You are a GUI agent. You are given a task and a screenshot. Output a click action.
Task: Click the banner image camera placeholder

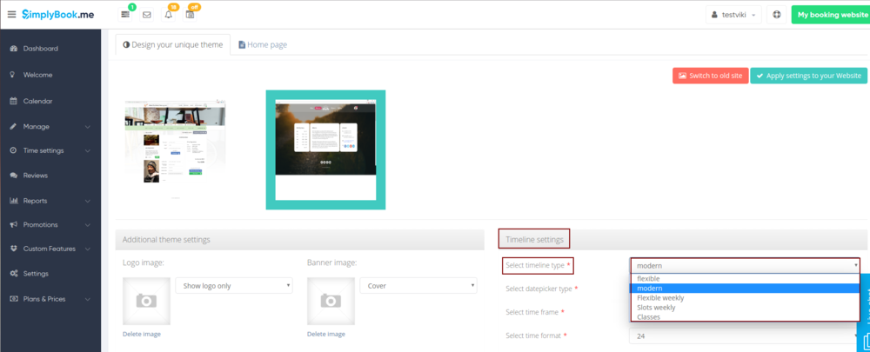(x=331, y=301)
